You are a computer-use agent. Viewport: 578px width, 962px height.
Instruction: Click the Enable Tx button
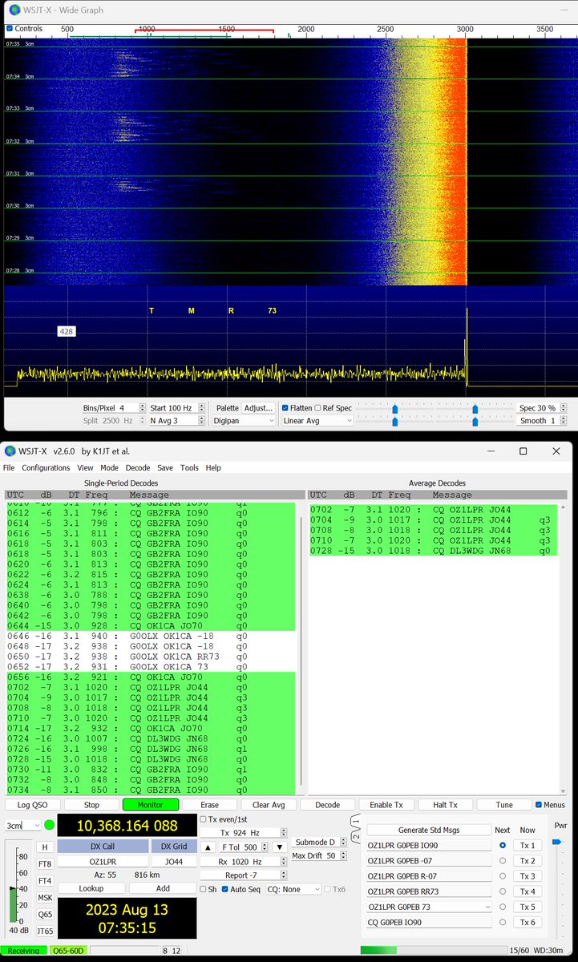tap(386, 805)
